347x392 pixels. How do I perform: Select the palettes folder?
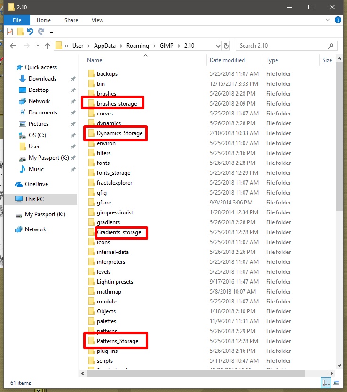tap(107, 321)
